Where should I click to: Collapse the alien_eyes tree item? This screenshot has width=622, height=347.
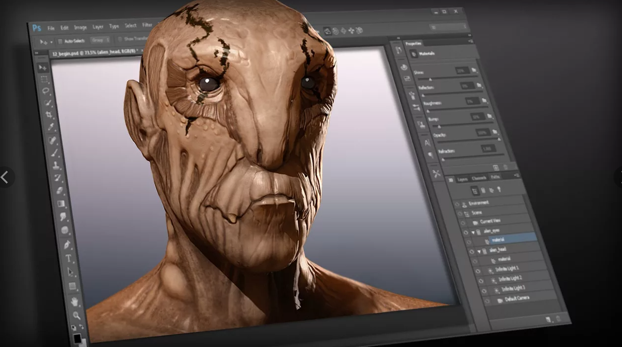[x=472, y=232]
